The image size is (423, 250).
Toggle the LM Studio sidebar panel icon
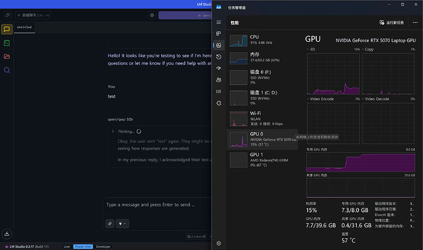coord(7,15)
